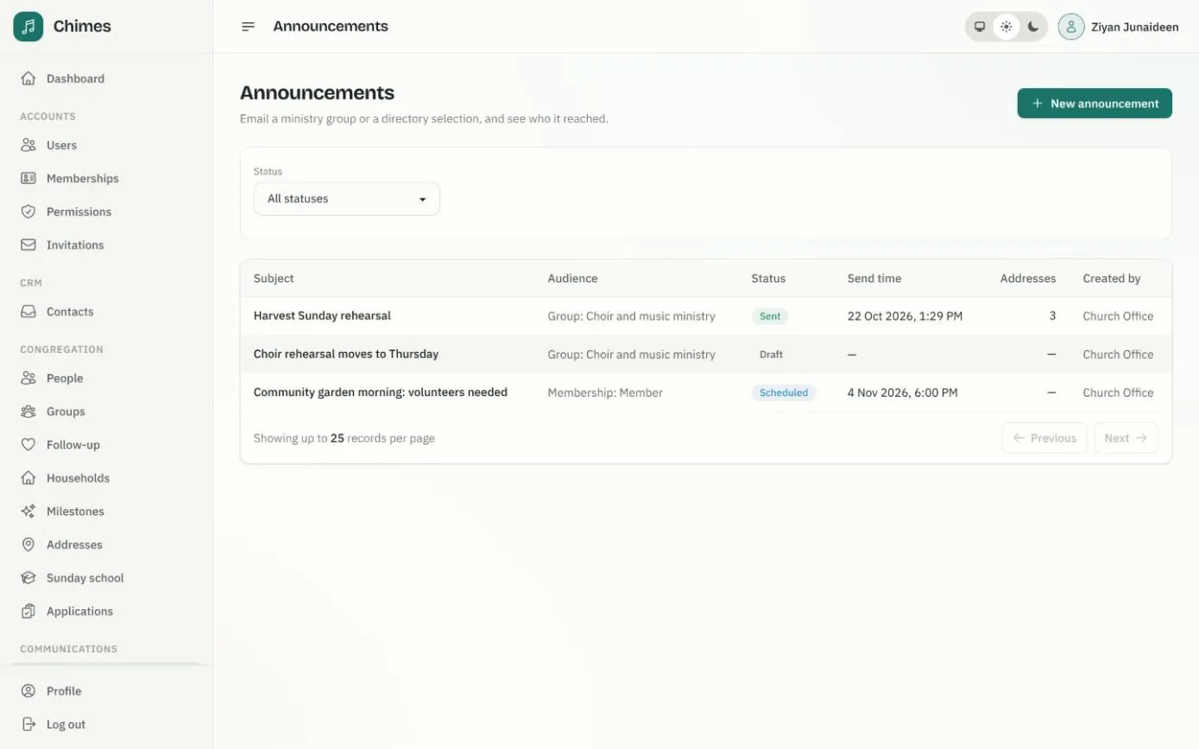Switch to light theme mode
This screenshot has height=749, width=1199.
click(x=1007, y=27)
